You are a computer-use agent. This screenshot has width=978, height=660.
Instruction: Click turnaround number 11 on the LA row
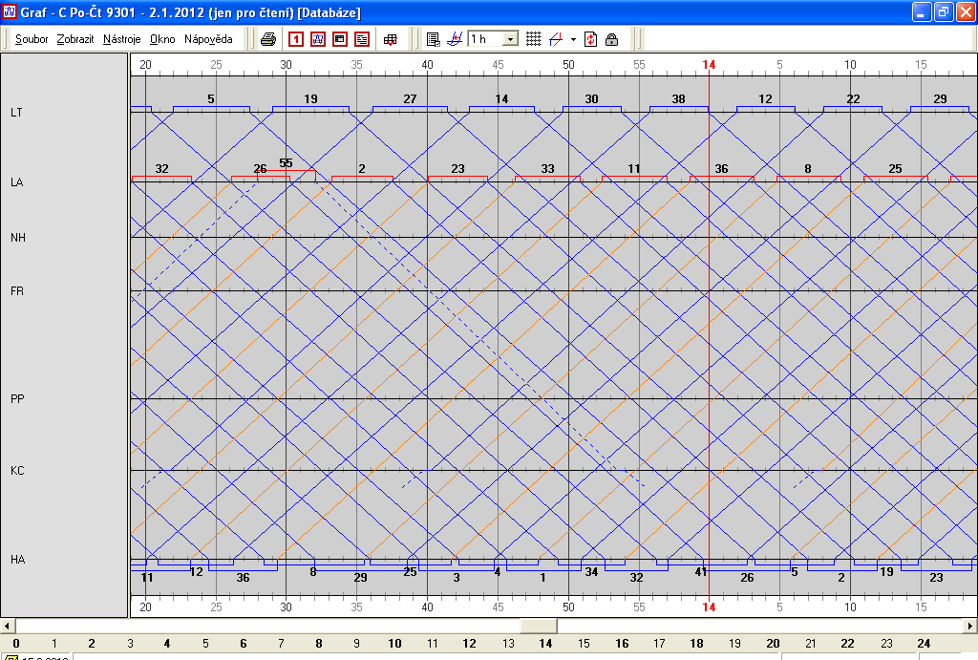pos(634,169)
